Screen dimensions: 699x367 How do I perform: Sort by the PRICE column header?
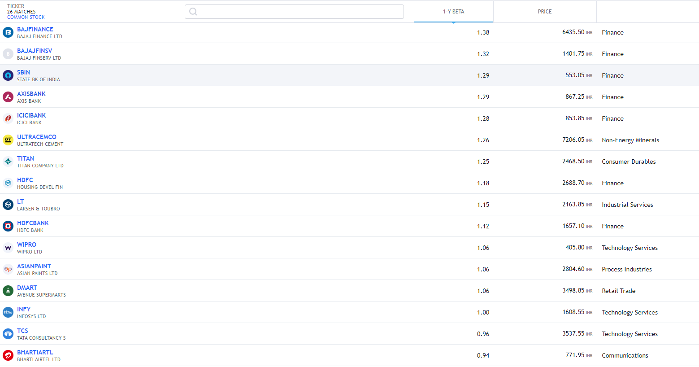[x=544, y=12]
